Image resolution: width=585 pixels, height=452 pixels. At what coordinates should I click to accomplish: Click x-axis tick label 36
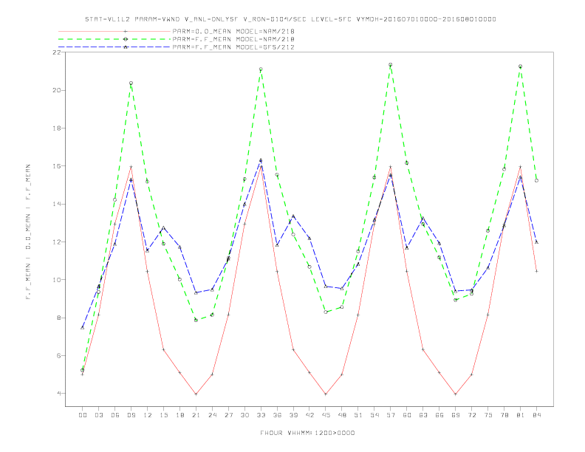click(x=277, y=415)
